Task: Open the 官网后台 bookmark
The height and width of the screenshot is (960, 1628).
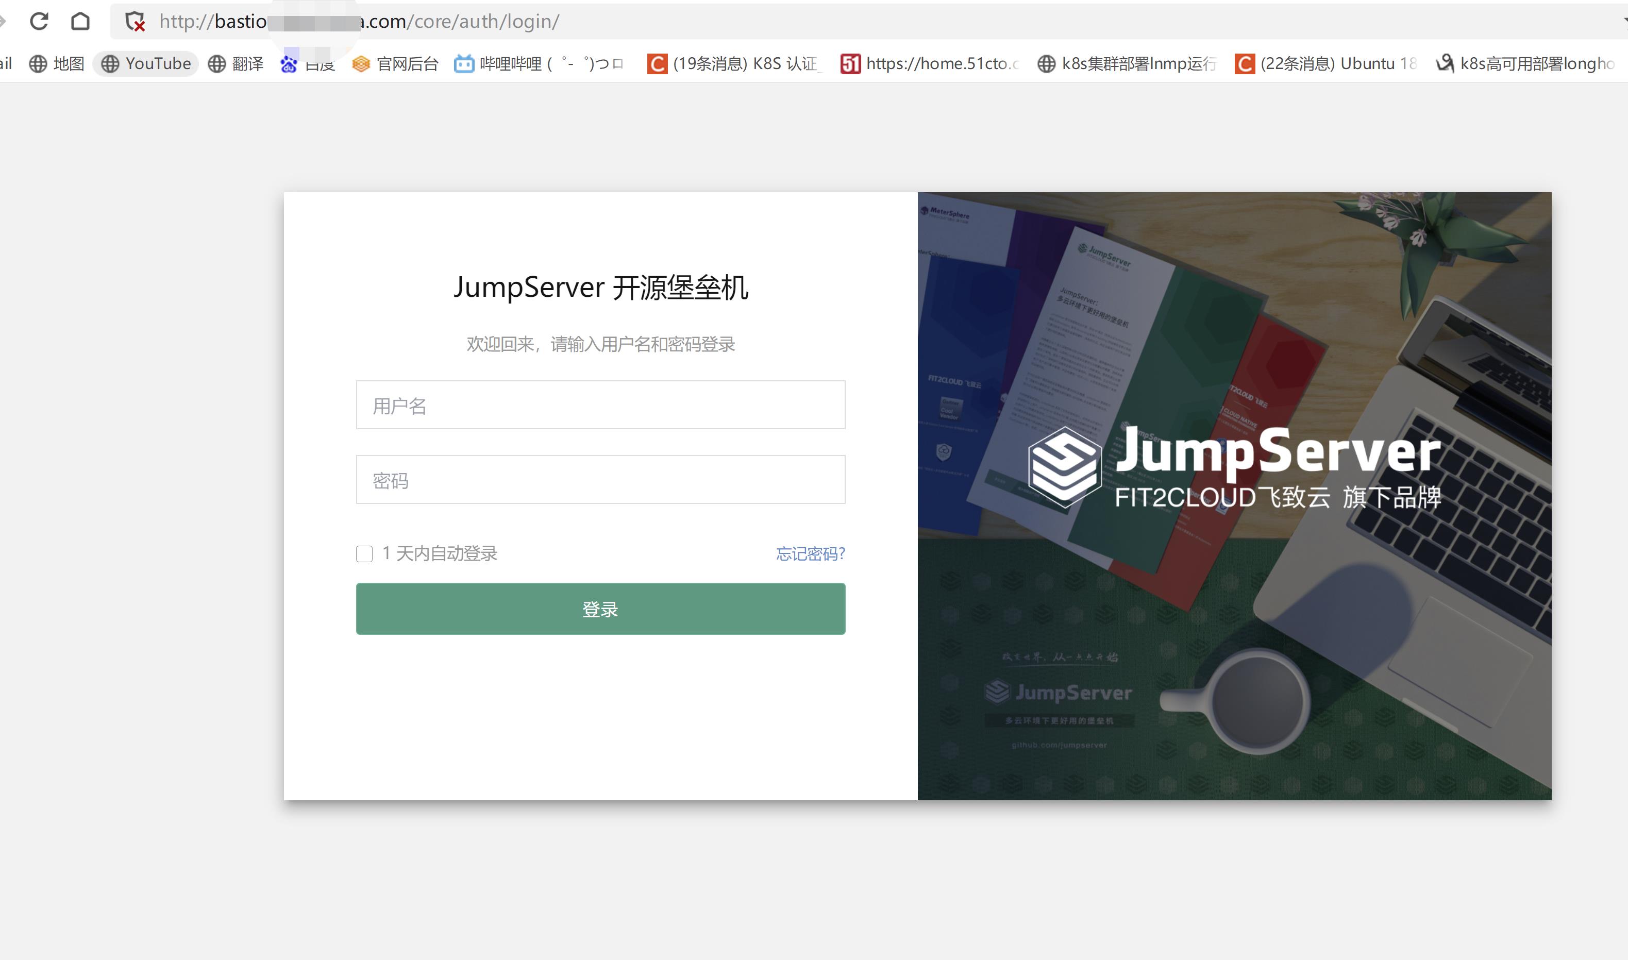Action: 395,63
